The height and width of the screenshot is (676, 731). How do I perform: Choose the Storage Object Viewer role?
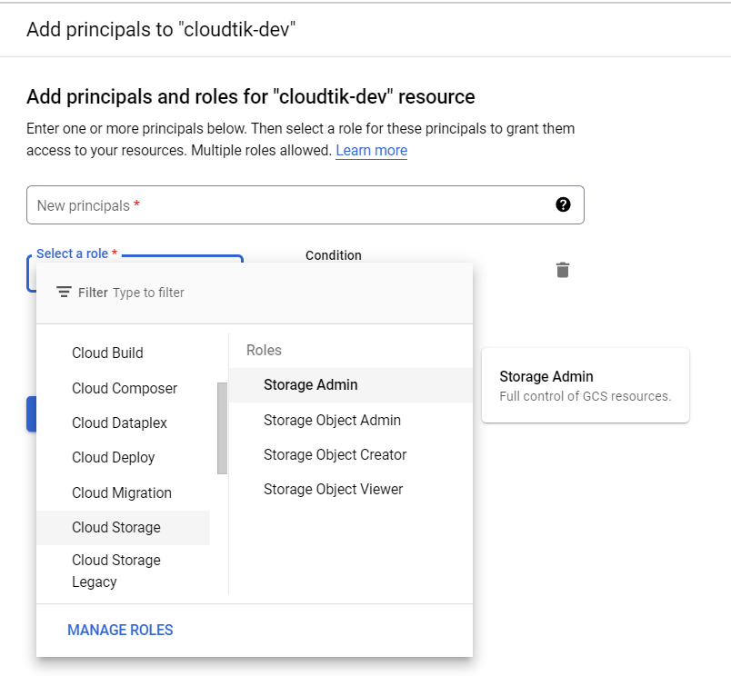(351, 489)
